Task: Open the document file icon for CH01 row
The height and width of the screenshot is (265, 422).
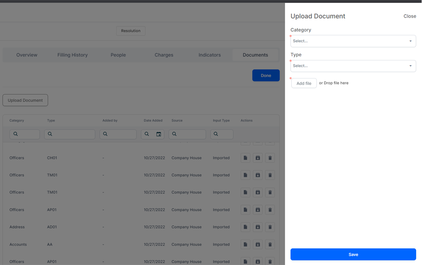Action: point(245,158)
